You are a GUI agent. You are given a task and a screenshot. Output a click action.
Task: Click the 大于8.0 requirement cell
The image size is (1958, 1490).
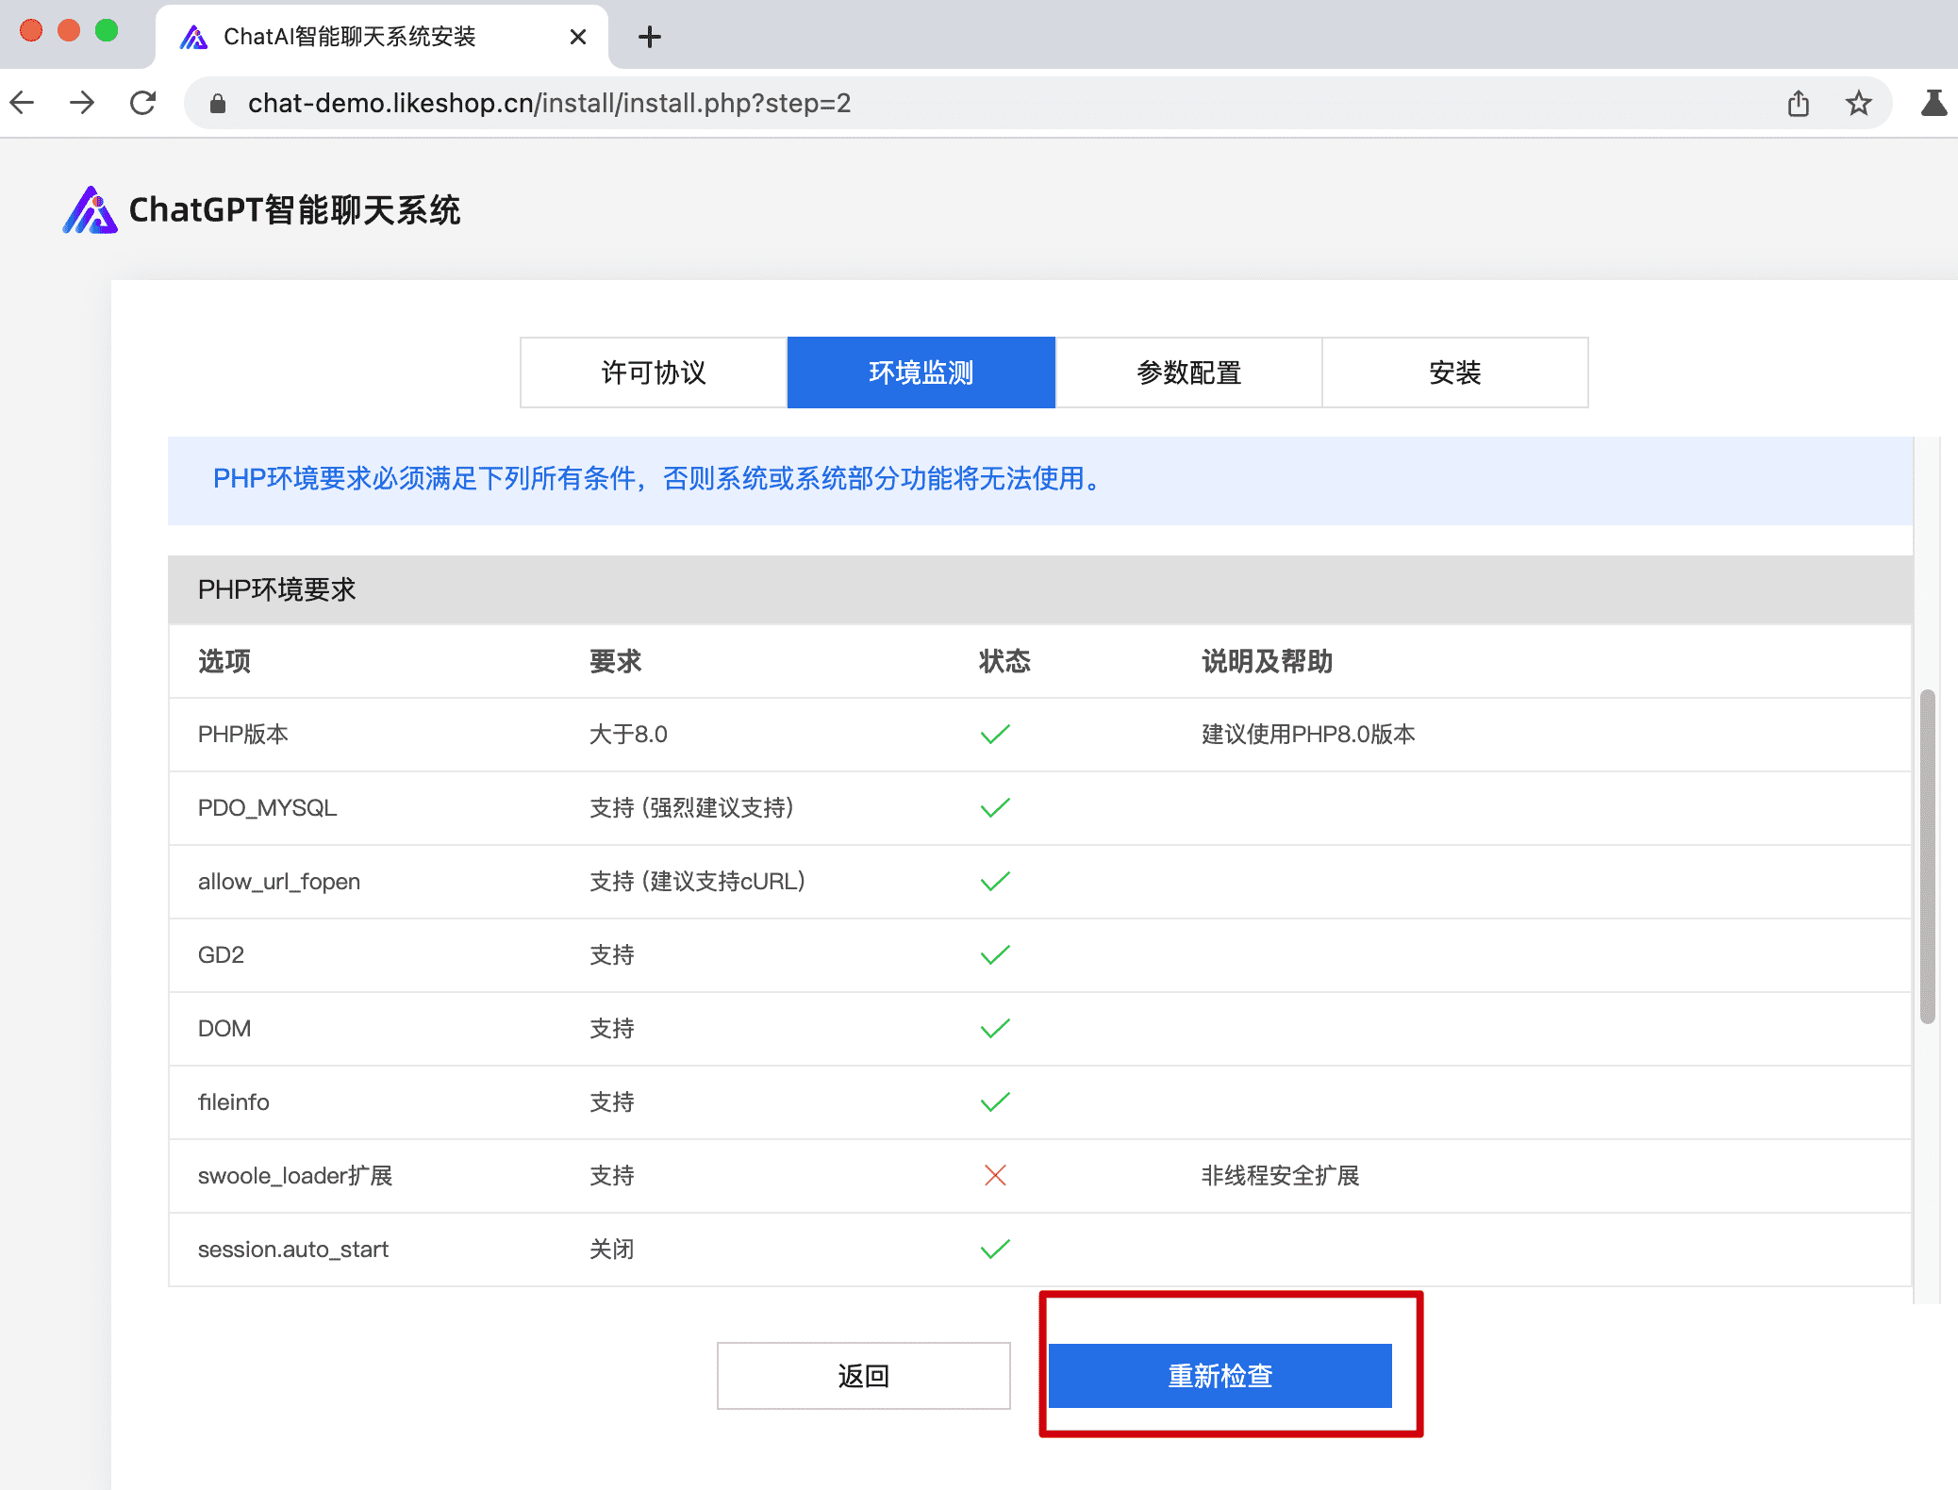point(628,734)
